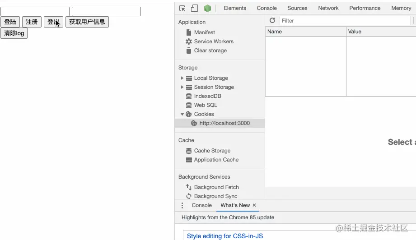416x240 pixels.
Task: Collapse the Cookies tree node
Action: [x=182, y=114]
